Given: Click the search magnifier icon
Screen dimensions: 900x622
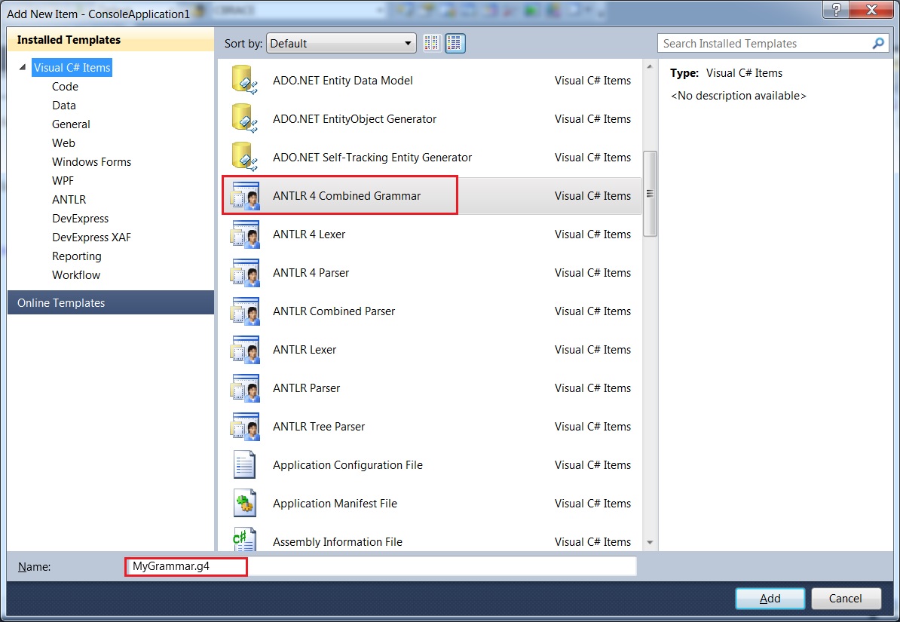Looking at the screenshot, I should [877, 43].
